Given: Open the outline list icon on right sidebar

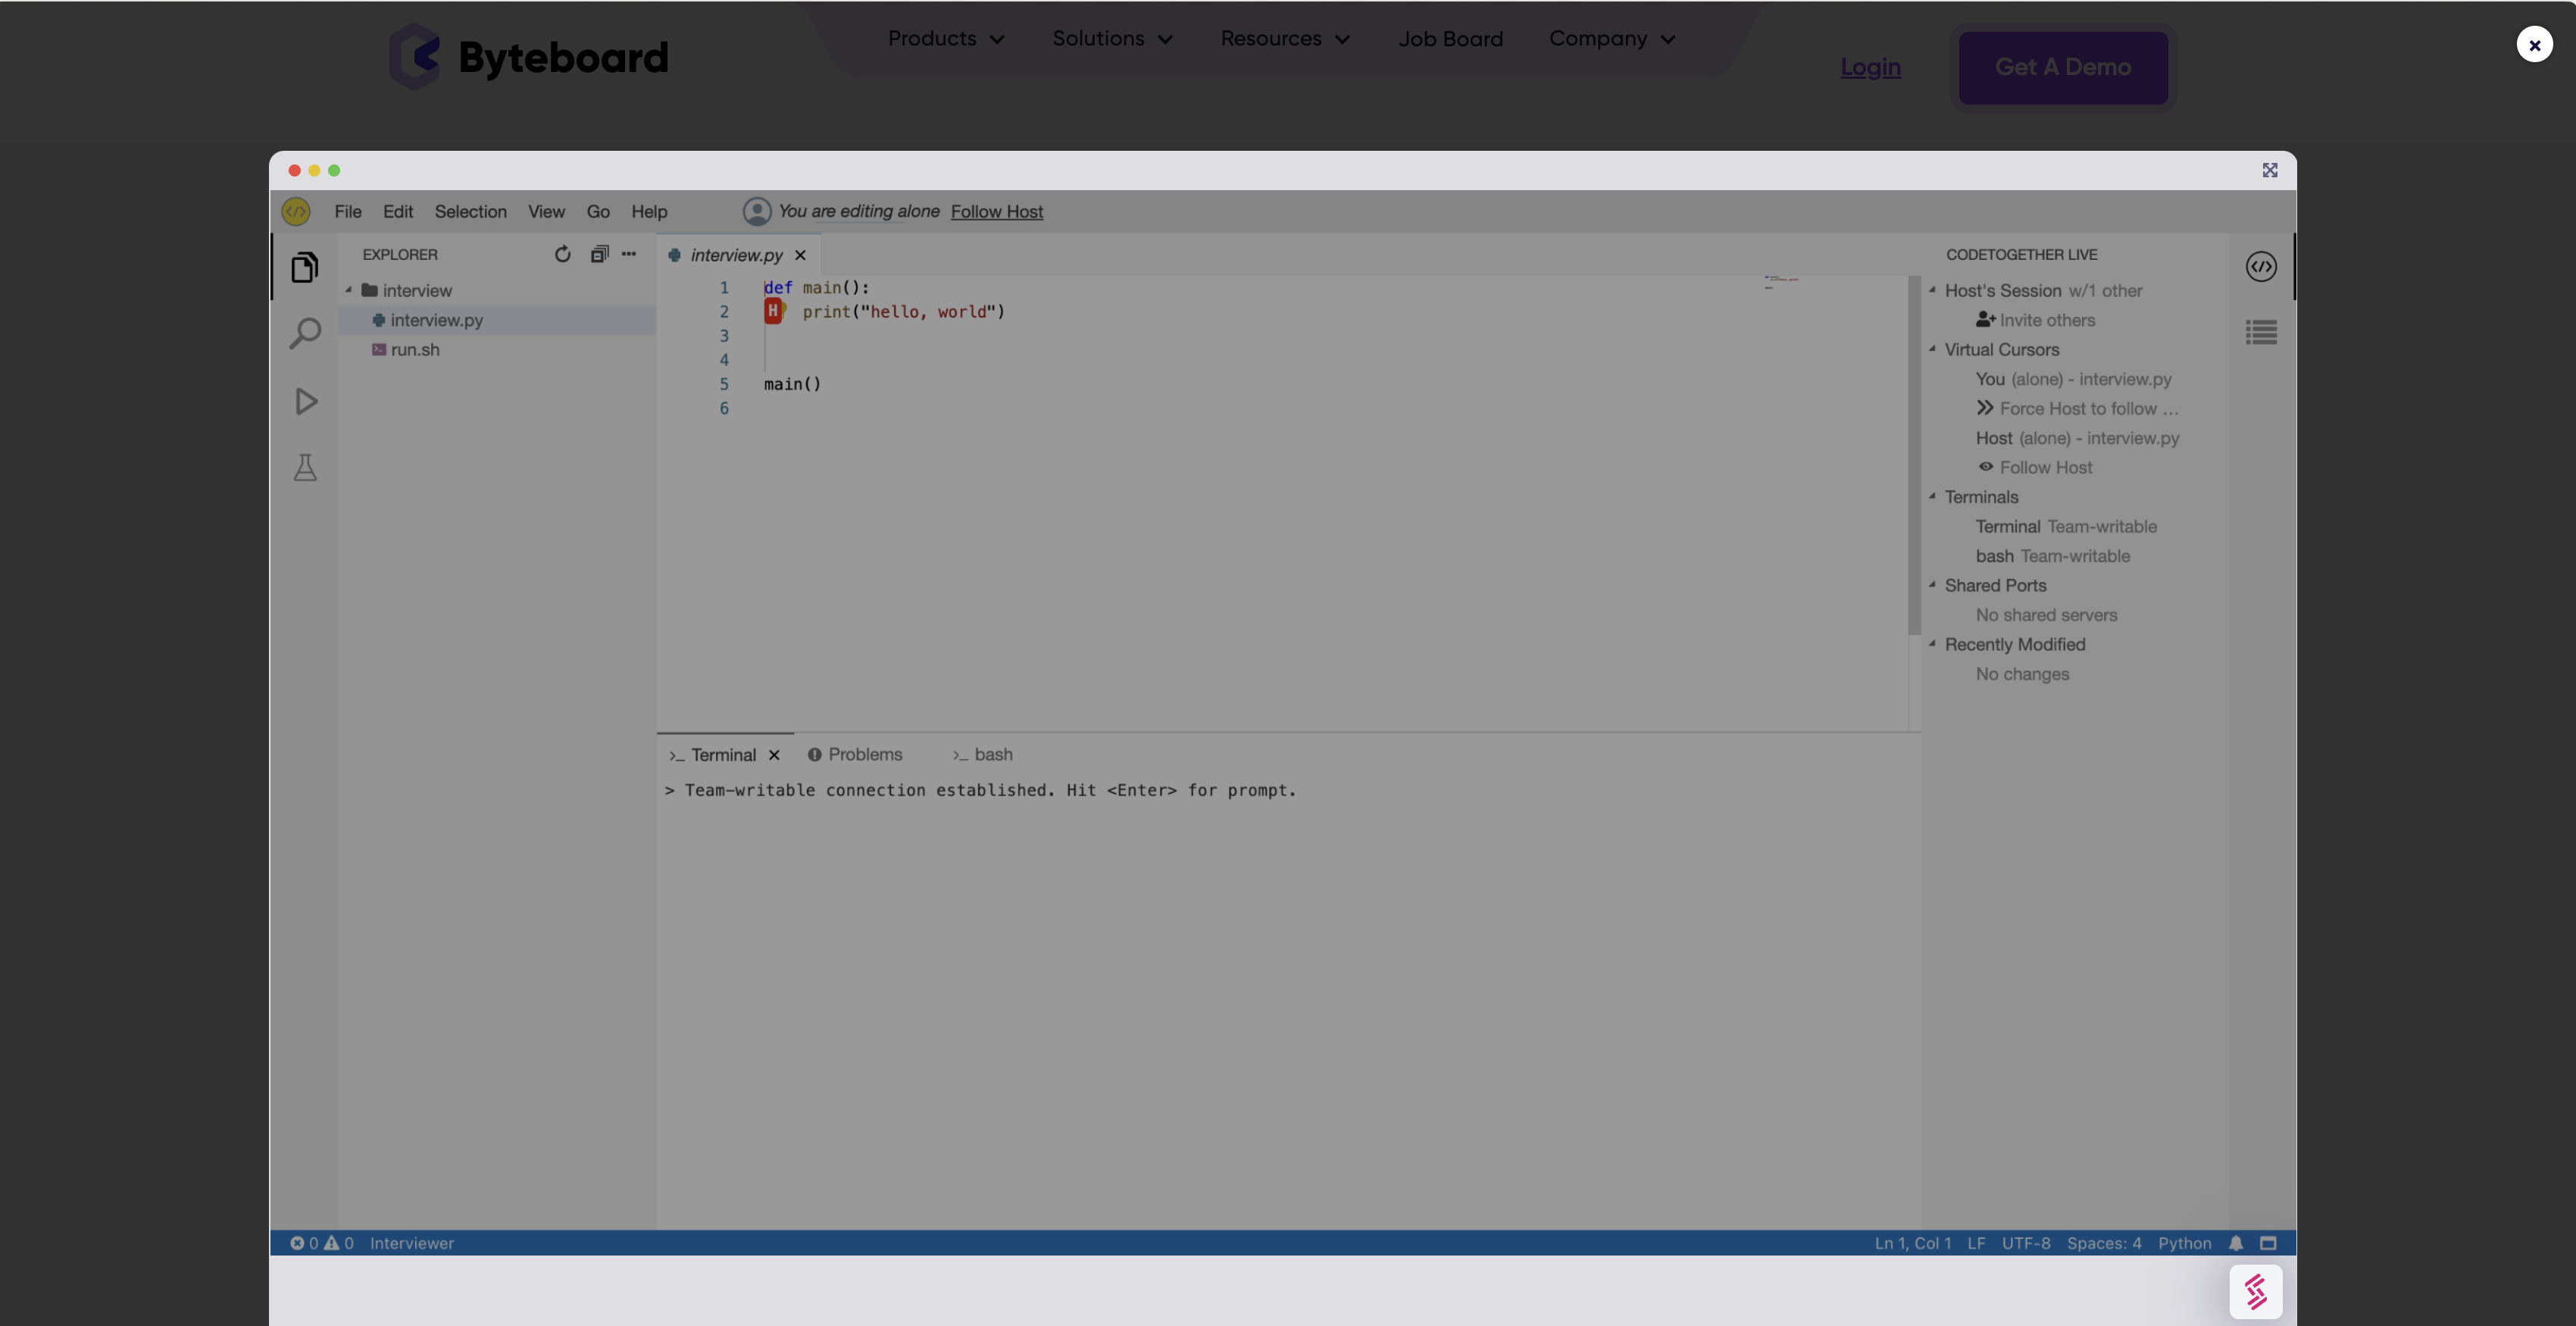Looking at the screenshot, I should coord(2261,332).
